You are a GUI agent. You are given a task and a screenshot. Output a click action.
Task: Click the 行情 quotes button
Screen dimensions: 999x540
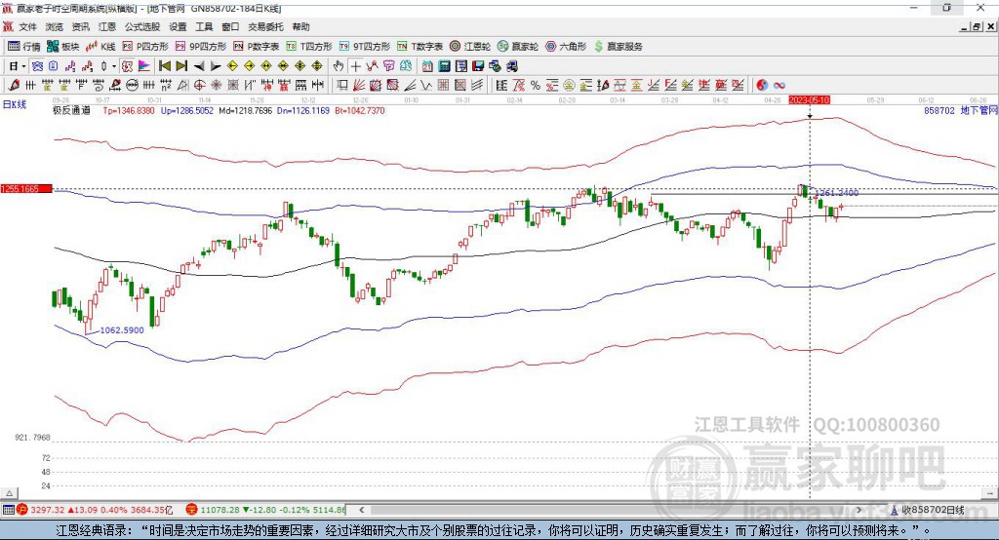(x=24, y=47)
